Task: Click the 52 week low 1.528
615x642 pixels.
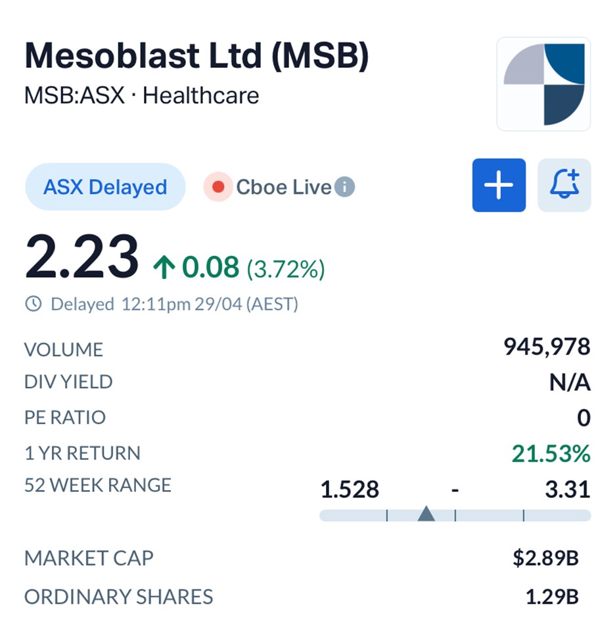Action: click(350, 489)
